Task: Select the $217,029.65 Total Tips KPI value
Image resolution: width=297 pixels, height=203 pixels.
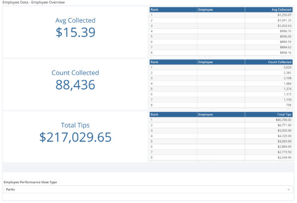Action: pyautogui.click(x=75, y=137)
